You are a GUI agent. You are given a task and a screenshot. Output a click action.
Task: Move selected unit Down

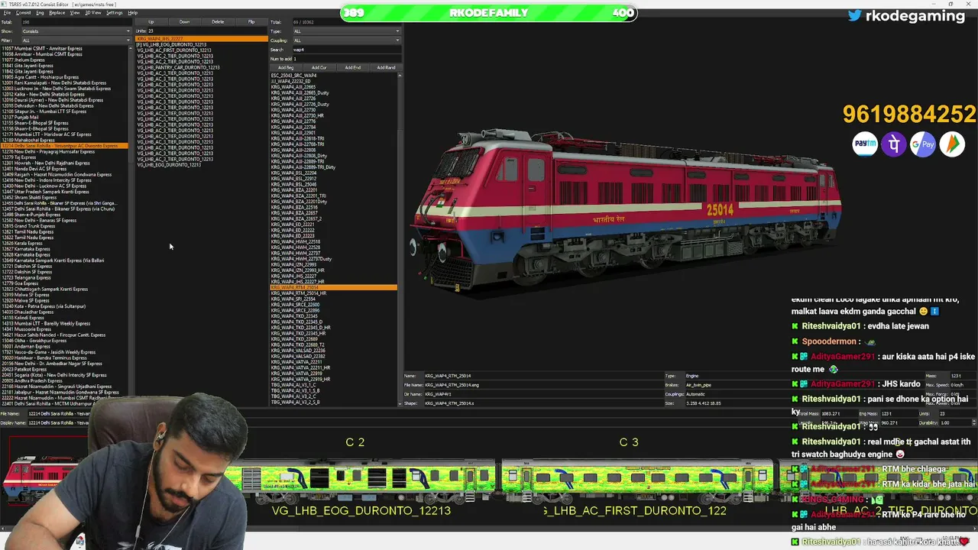tap(185, 22)
